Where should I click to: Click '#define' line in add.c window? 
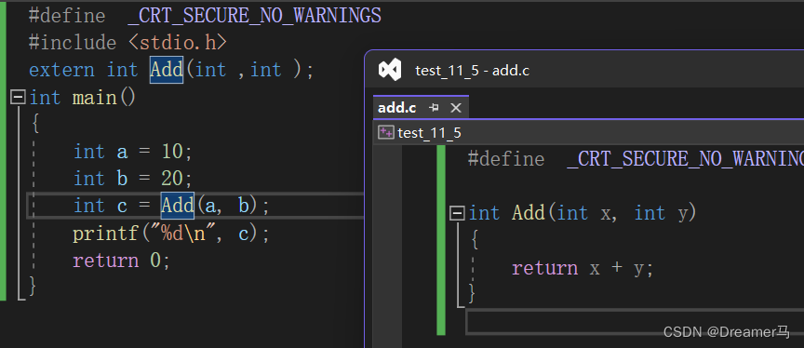click(x=636, y=158)
